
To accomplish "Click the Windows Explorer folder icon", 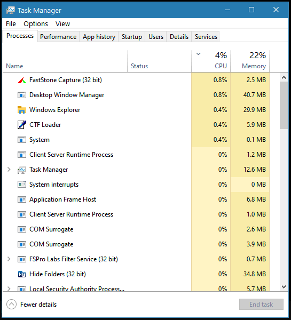I will coord(22,110).
